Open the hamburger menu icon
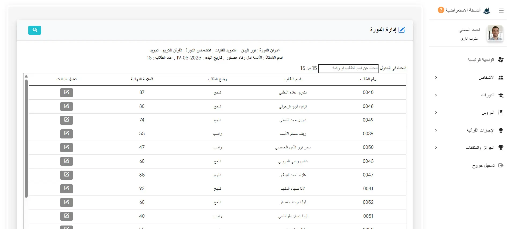This screenshot has height=229, width=509. tap(501, 11)
